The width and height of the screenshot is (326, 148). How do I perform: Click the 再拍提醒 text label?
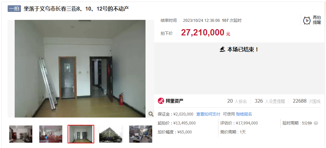[317, 20]
